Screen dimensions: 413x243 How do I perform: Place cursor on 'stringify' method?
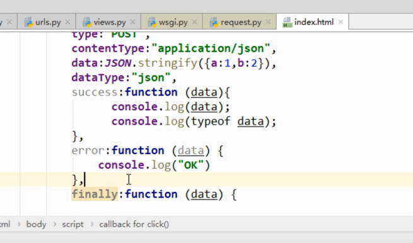click(x=168, y=64)
